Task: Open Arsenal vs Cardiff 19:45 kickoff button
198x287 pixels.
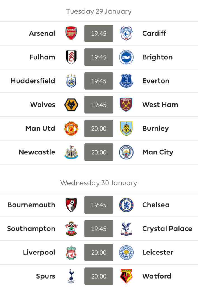Action: pyautogui.click(x=99, y=33)
